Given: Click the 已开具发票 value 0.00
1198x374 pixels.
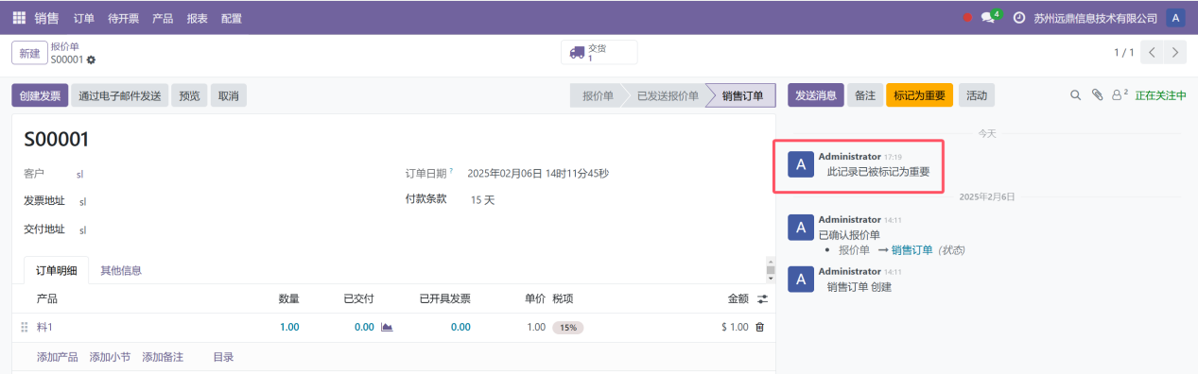Looking at the screenshot, I should click(x=460, y=327).
